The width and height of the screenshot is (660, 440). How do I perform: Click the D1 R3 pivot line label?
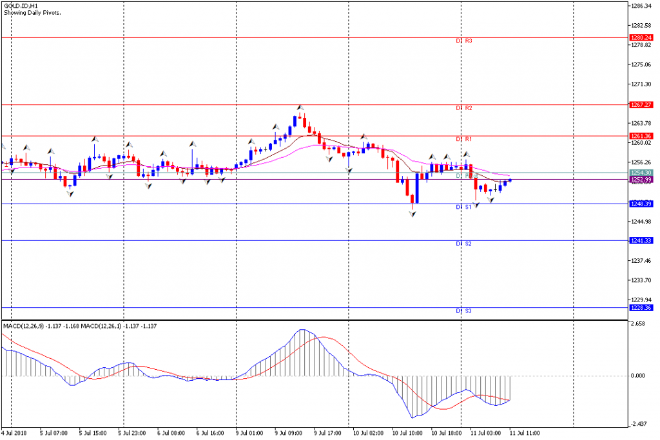pyautogui.click(x=464, y=41)
